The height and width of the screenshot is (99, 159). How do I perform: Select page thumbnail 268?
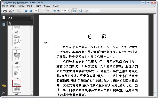[17, 55]
